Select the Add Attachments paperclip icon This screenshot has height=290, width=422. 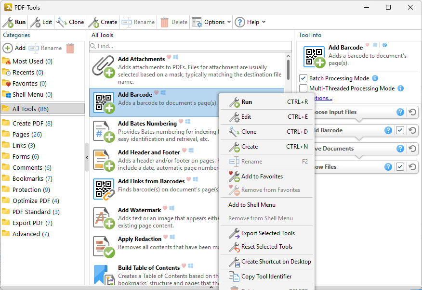(104, 67)
